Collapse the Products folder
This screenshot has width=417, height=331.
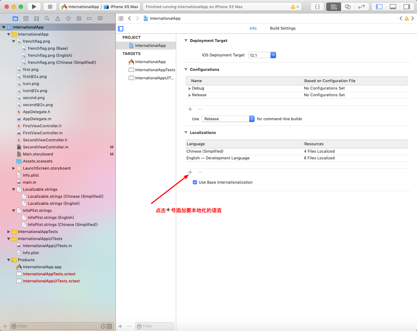[x=8, y=260]
